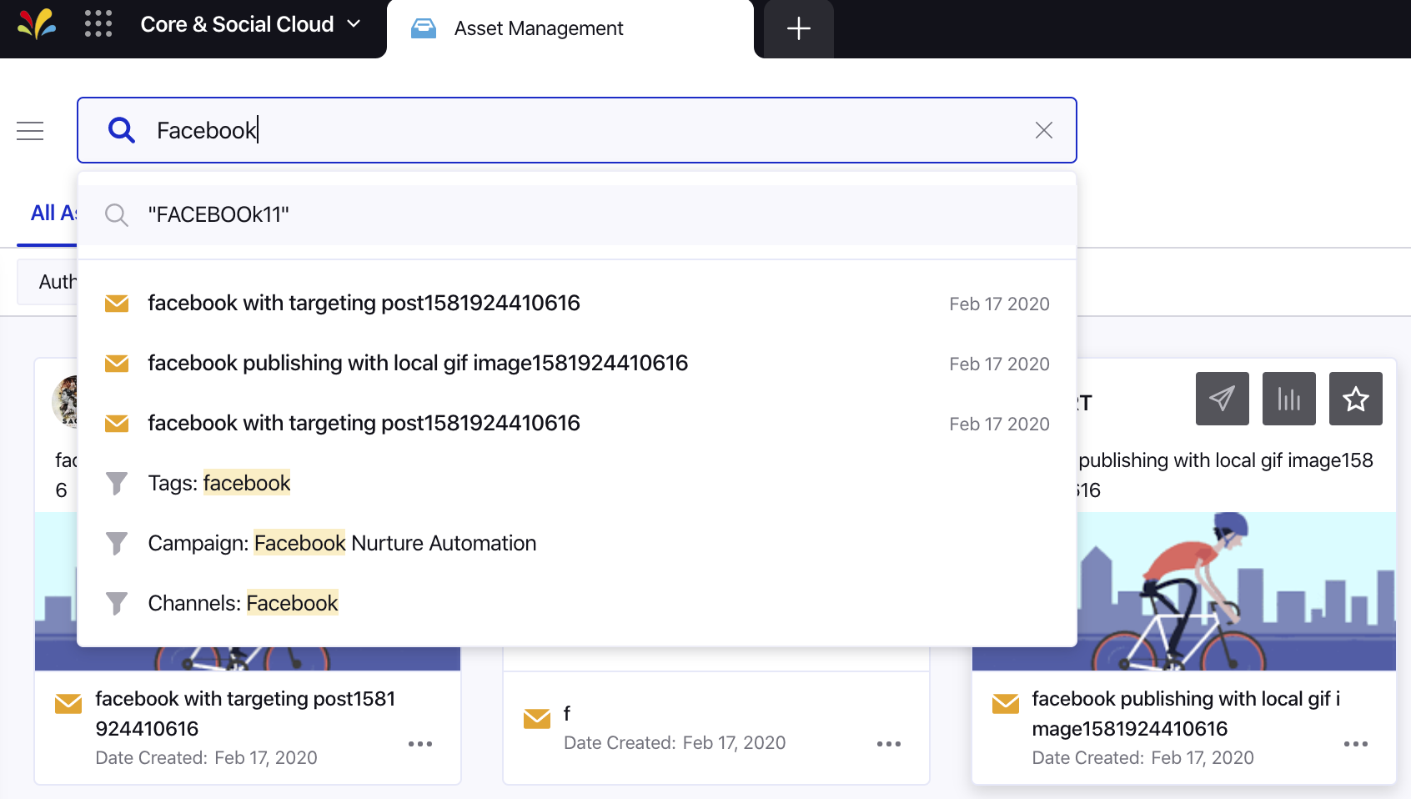Viewport: 1411px width, 799px height.
Task: Click envelope icon on local gif card
Action: point(1006,704)
